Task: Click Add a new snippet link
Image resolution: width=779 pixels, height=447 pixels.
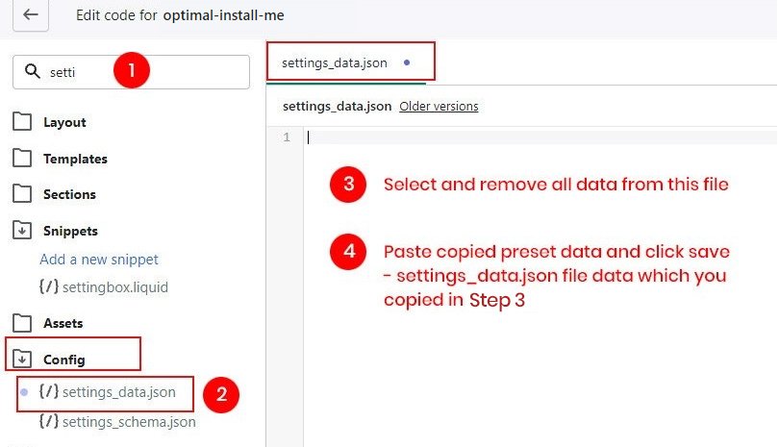Action: tap(99, 259)
